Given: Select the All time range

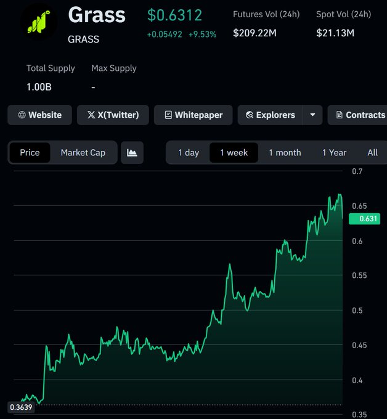Looking at the screenshot, I should [x=373, y=153].
